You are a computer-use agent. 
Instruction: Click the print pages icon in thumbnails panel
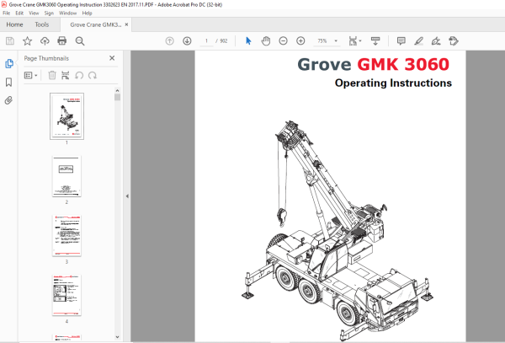pyautogui.click(x=66, y=76)
